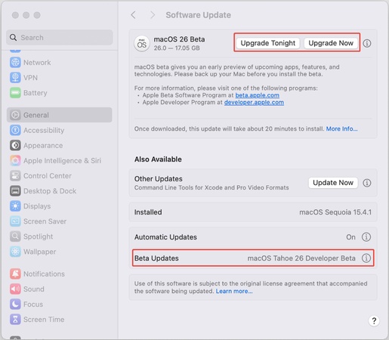Open Accessibility icon in sidebar
Viewport: 389px width, 340px height.
pyautogui.click(x=15, y=130)
